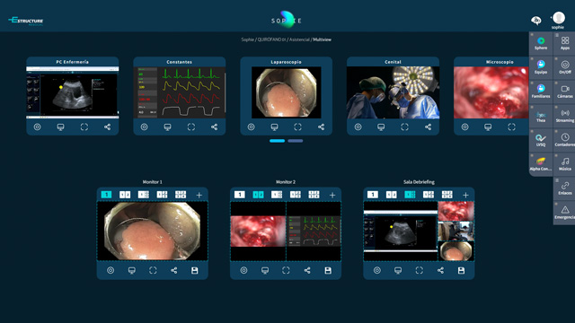Viewport: 575px width, 323px height.
Task: Select the fourth layout option for Monitor 1
Action: [162, 195]
